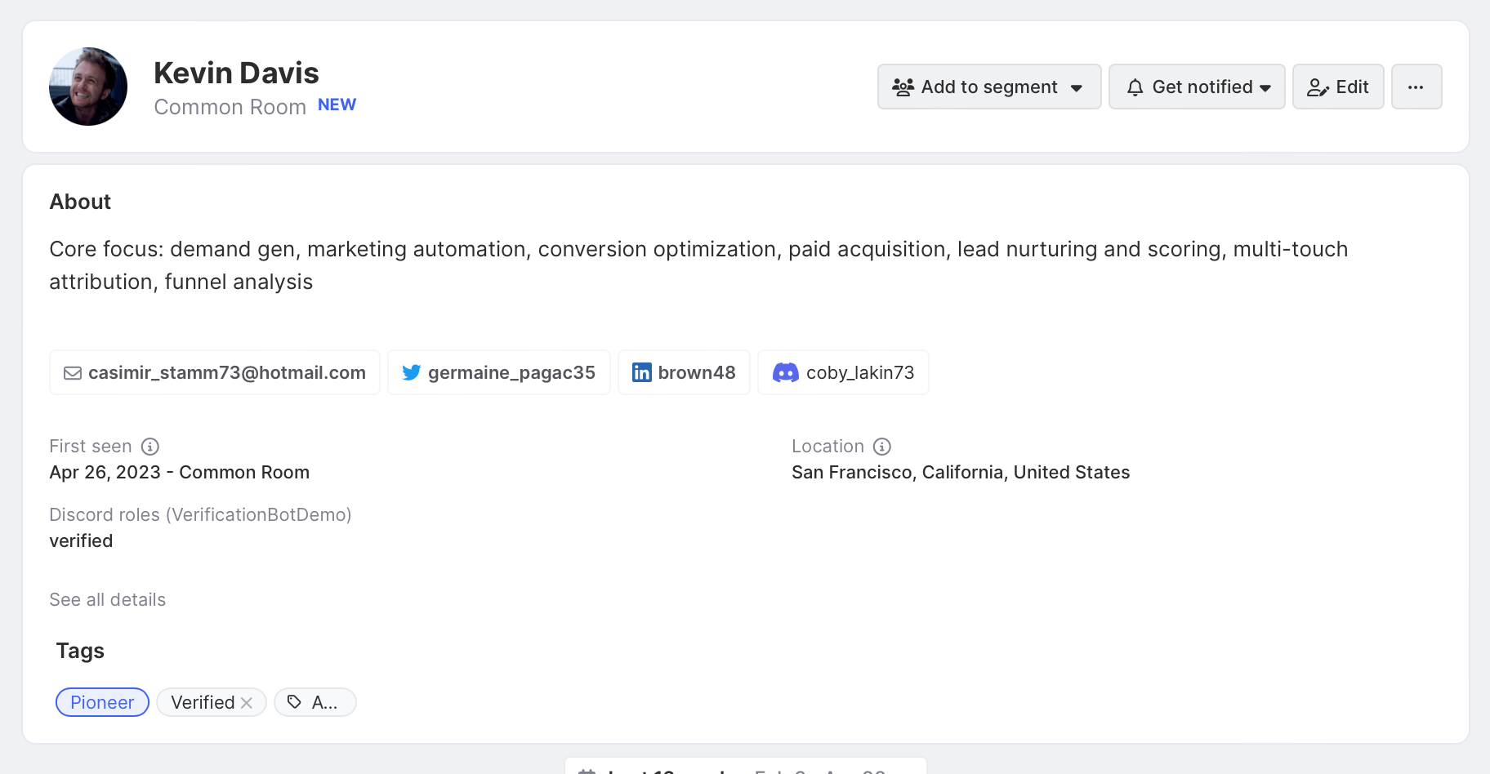Click the Twitter bird icon
Viewport: 1490px width, 774px height.
point(412,373)
